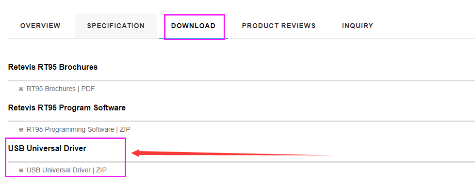Download the RT95 Brochures PDF link
This screenshot has width=475, height=184.
[61, 89]
